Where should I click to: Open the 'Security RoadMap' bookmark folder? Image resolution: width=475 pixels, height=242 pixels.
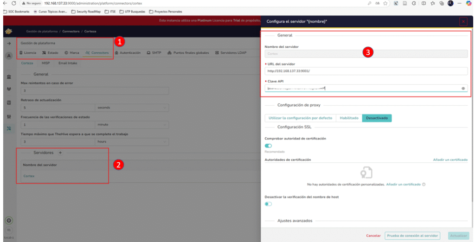tap(86, 12)
